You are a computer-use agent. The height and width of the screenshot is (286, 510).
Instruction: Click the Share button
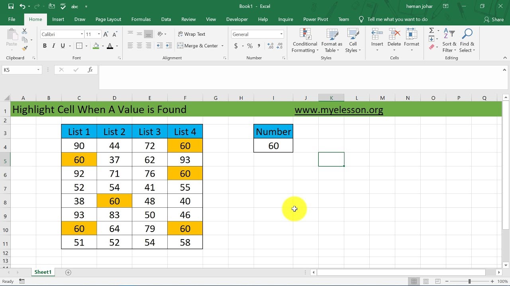coord(494,19)
